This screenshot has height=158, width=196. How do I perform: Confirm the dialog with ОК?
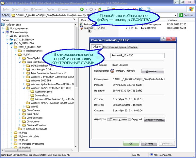point(131,143)
